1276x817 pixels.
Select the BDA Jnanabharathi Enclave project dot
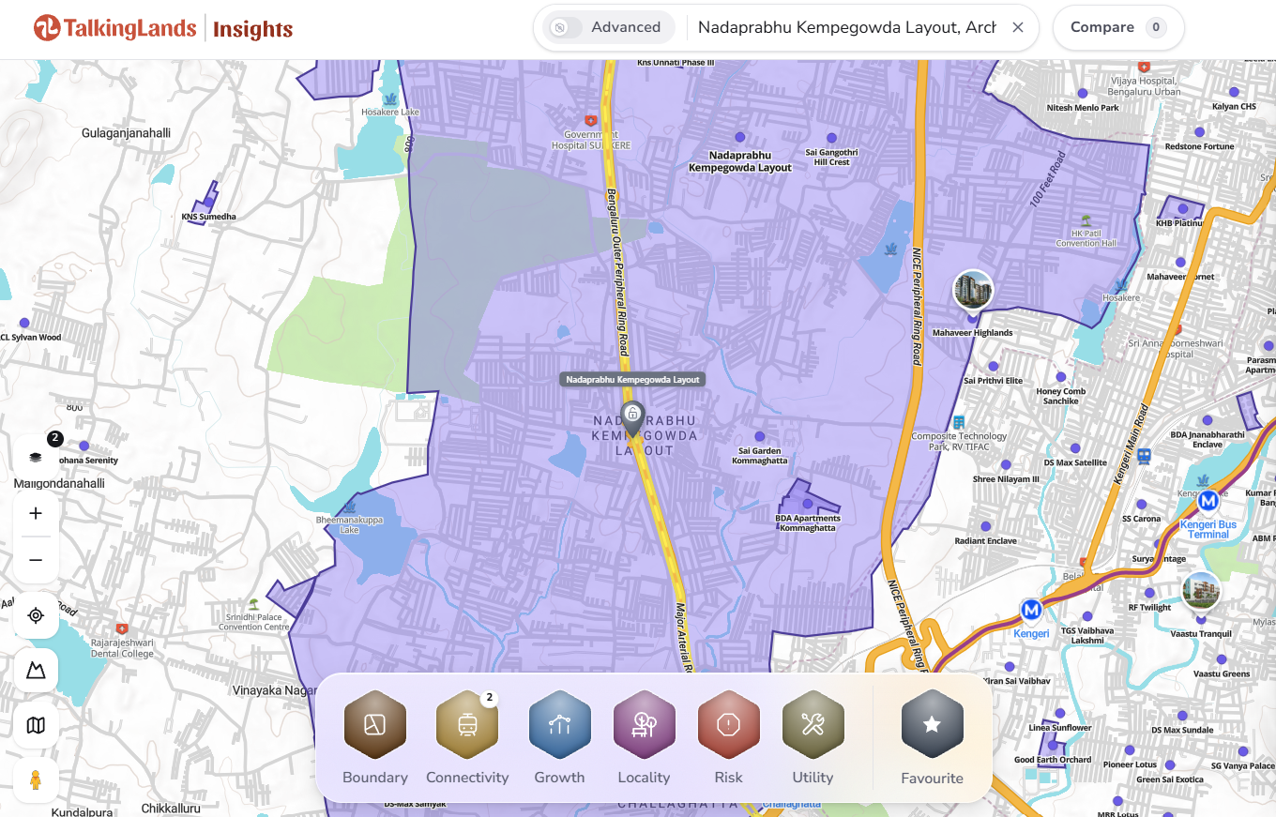[1208, 420]
